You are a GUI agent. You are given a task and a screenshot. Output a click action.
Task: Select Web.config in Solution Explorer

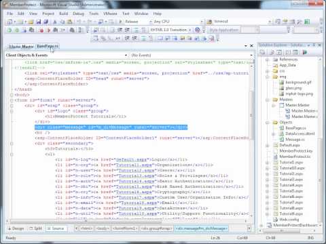pyautogui.click(x=289, y=220)
